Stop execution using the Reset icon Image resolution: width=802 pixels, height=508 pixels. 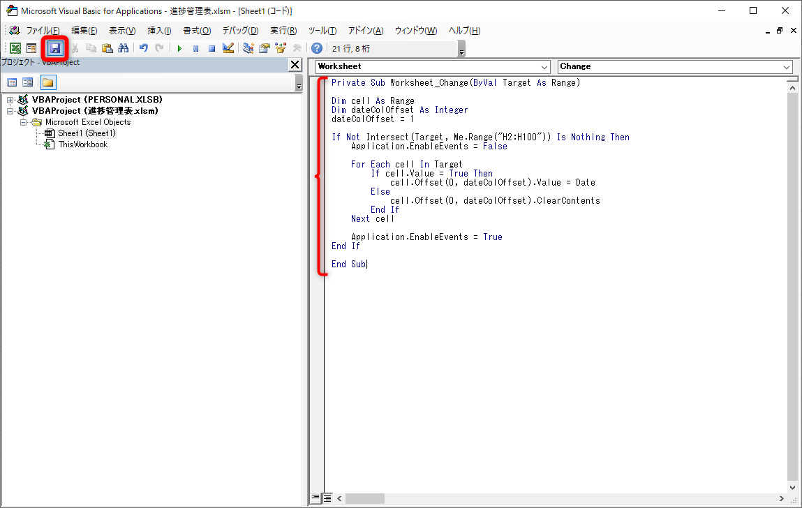[212, 47]
